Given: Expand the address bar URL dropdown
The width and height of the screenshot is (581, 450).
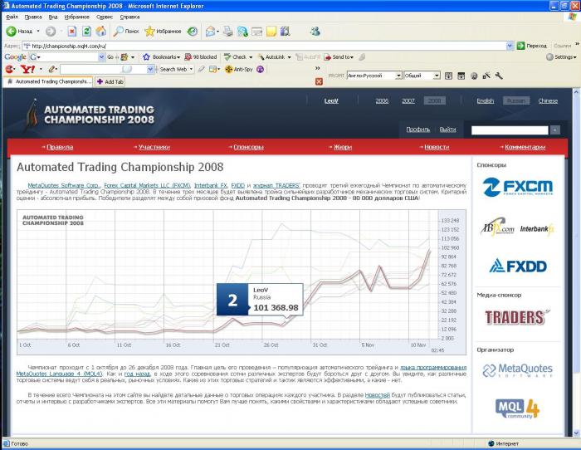Looking at the screenshot, I should click(510, 46).
